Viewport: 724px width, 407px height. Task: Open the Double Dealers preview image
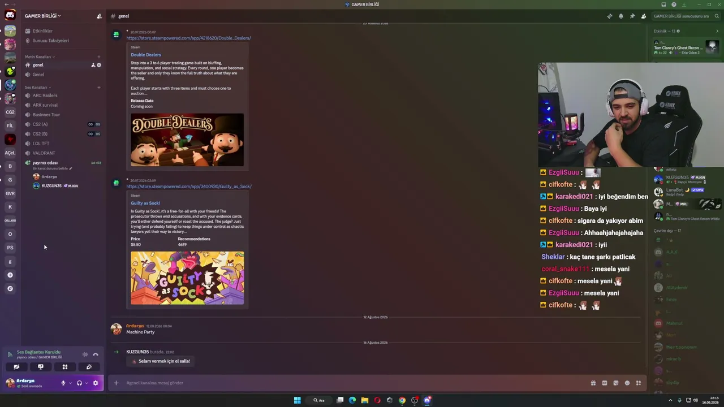(187, 140)
